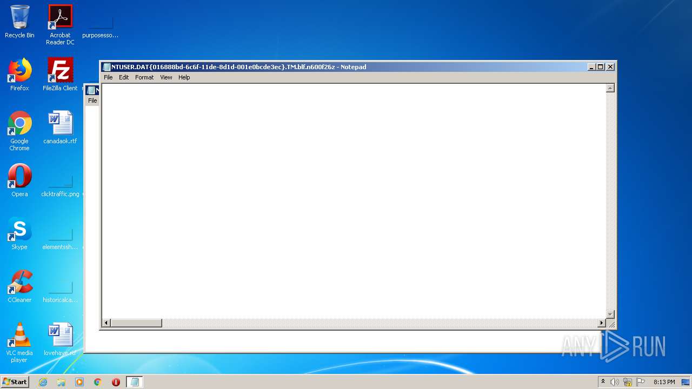Launch Acrobat Reader DC shortcut
This screenshot has width=692, height=389.
tap(60, 25)
